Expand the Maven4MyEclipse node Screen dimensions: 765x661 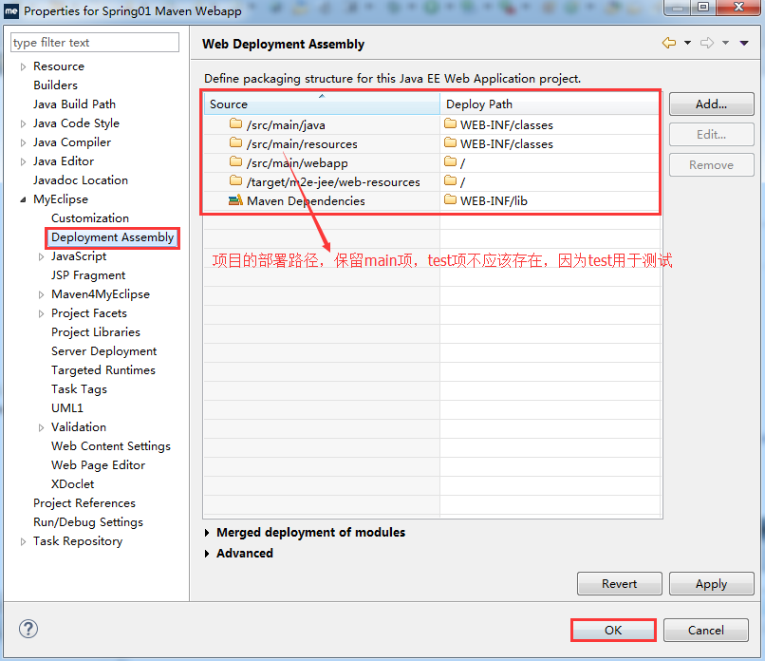point(41,294)
